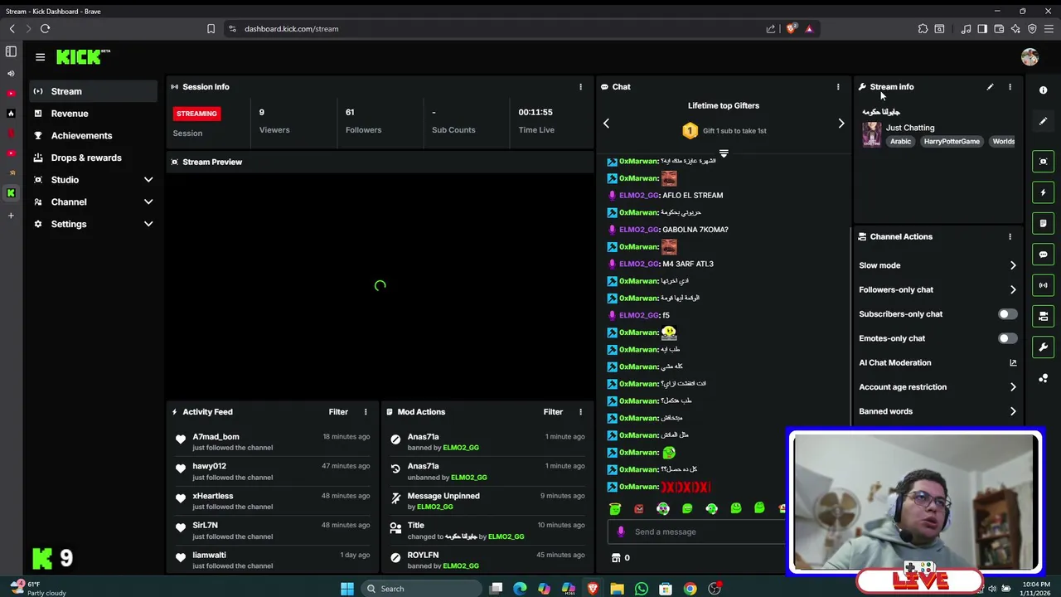Open Chat panel three-dot menu

[838, 86]
